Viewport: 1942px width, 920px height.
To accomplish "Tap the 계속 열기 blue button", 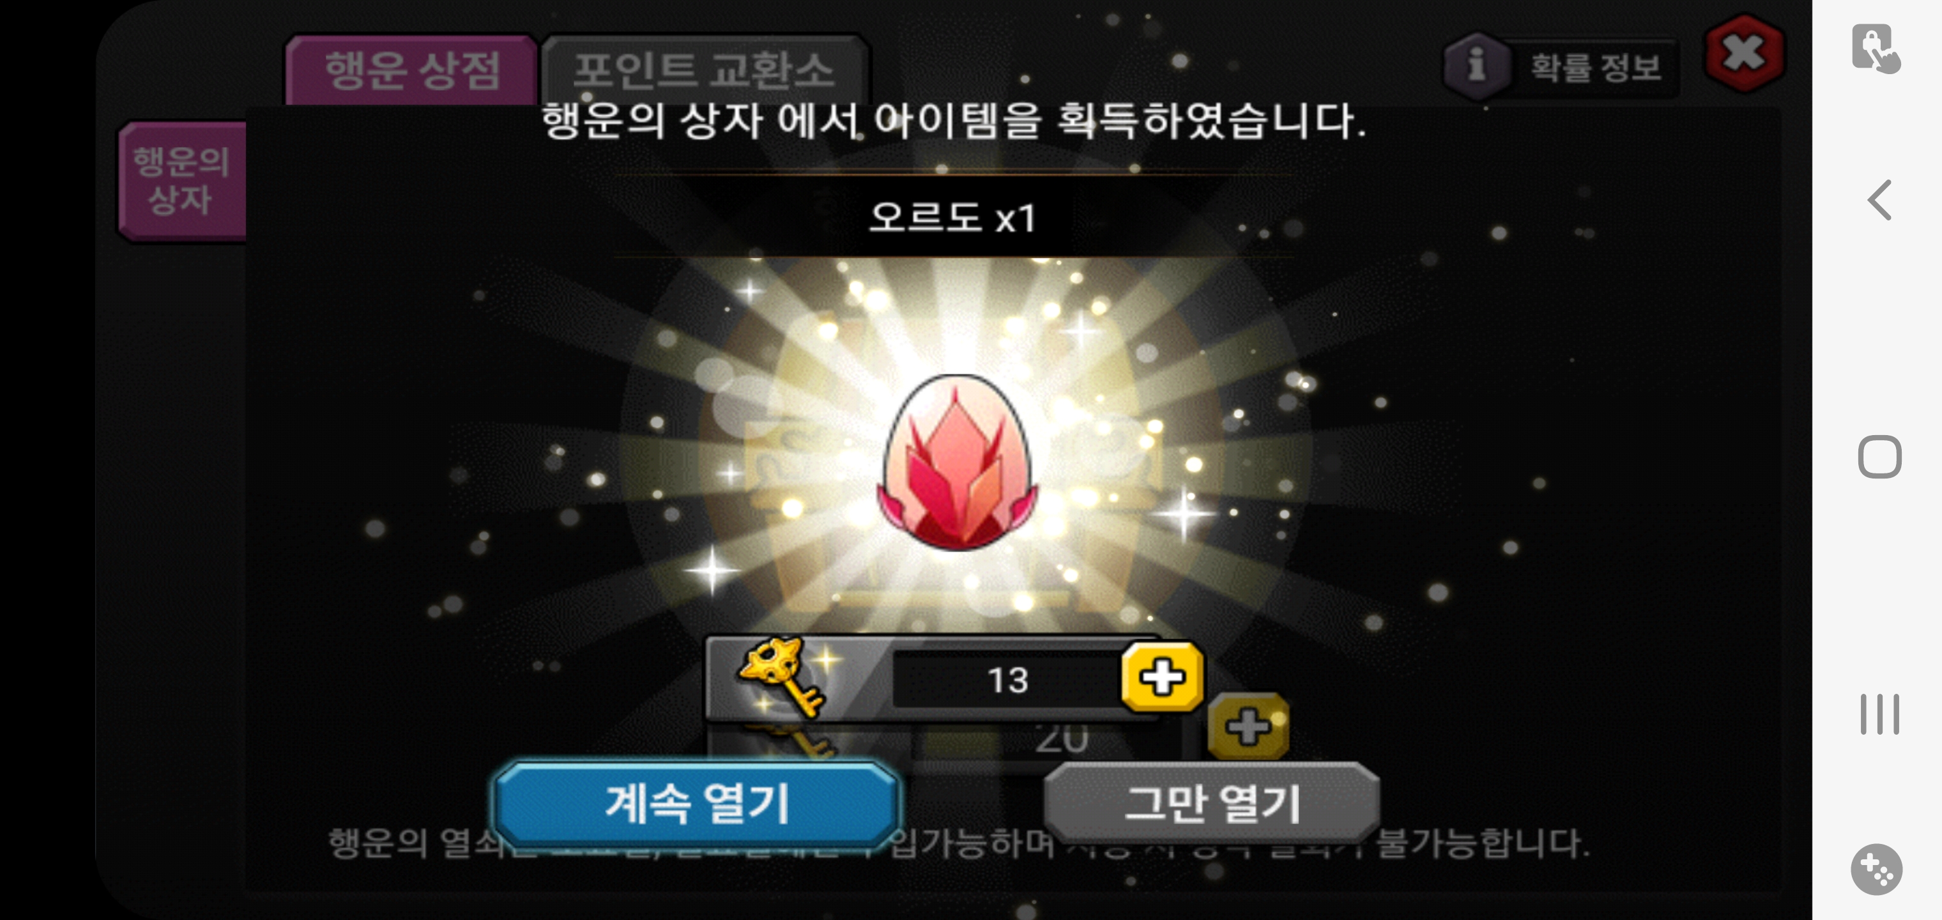I will pyautogui.click(x=696, y=803).
